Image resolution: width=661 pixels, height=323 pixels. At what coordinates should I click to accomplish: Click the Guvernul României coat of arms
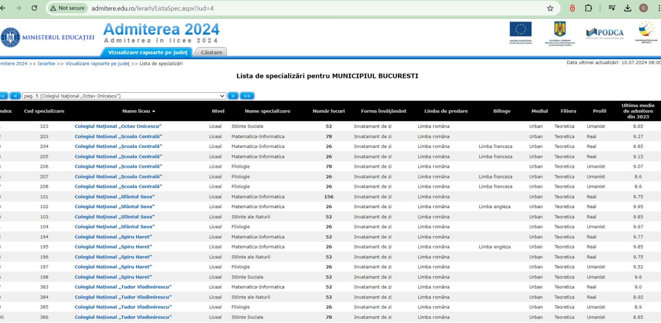tap(560, 33)
